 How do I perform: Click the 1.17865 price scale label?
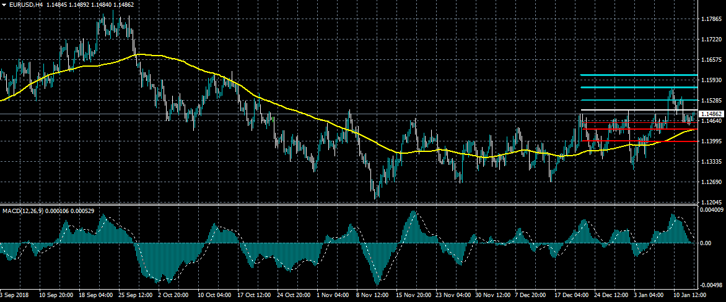[x=711, y=19]
